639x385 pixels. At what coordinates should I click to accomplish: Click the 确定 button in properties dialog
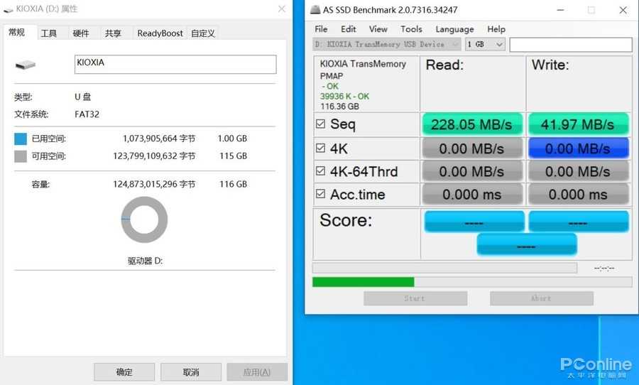click(124, 372)
